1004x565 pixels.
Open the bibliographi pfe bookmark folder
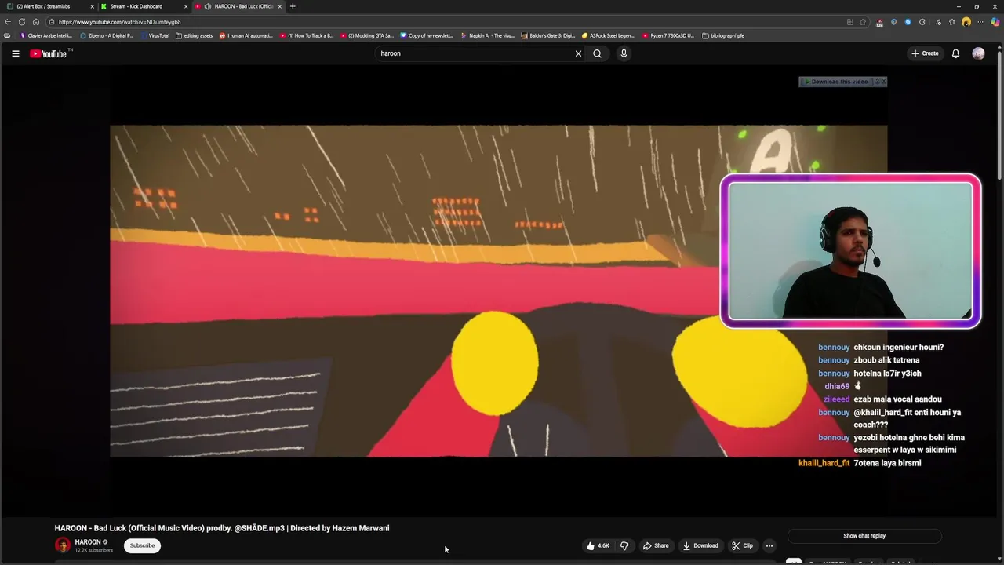(x=723, y=35)
